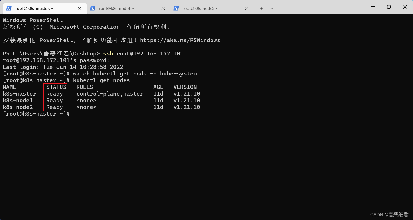The height and width of the screenshot is (220, 413).
Task: Click 11d age in k8s-master row
Action: pyautogui.click(x=158, y=94)
